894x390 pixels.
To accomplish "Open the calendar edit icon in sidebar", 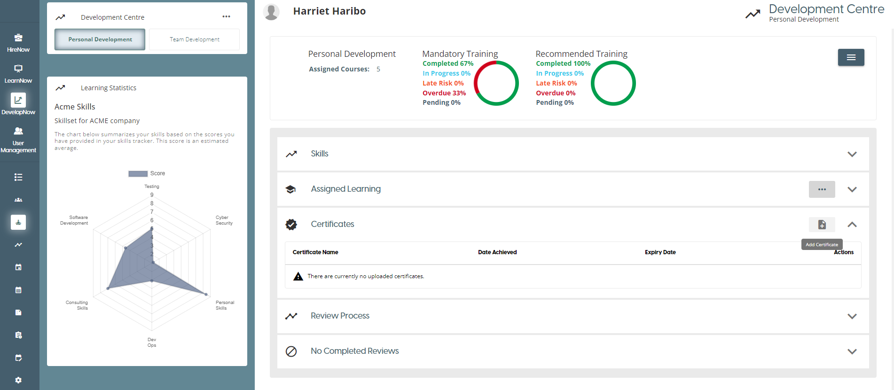I will (18, 358).
